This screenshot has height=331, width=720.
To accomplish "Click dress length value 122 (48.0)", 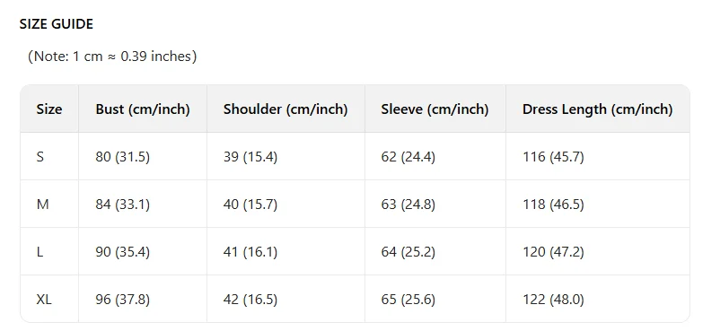I will click(553, 300).
